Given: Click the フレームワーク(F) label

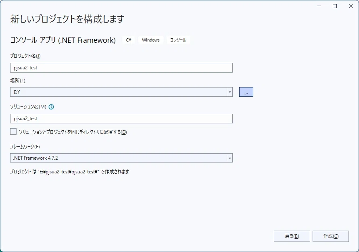Looking at the screenshot, I should (x=25, y=147).
